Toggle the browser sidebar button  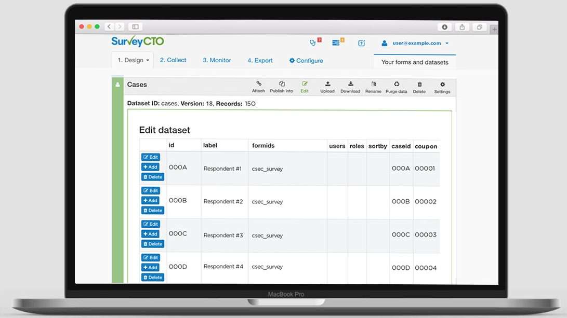click(135, 26)
